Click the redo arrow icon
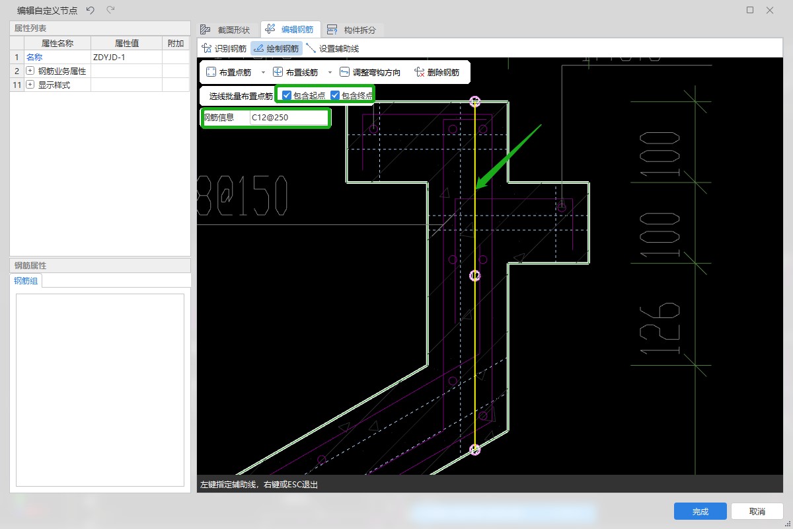Viewport: 793px width, 529px height. pyautogui.click(x=110, y=10)
